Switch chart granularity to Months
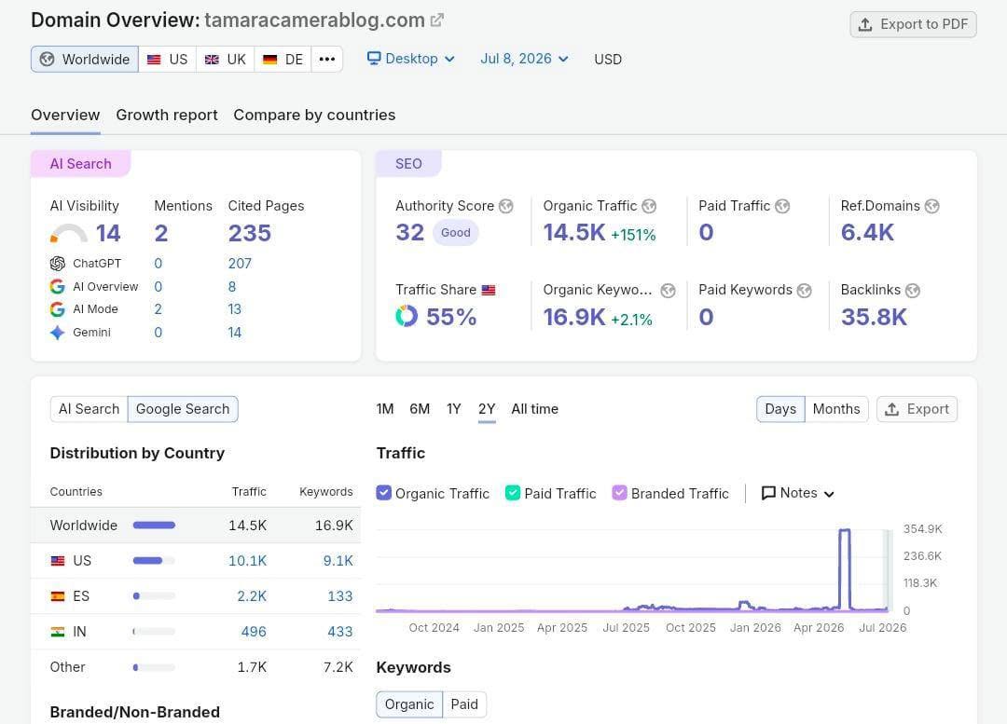The image size is (1007, 724). pyautogui.click(x=836, y=409)
